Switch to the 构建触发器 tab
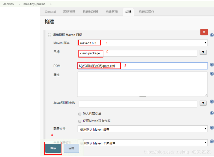214x157 pixels. click(x=90, y=12)
